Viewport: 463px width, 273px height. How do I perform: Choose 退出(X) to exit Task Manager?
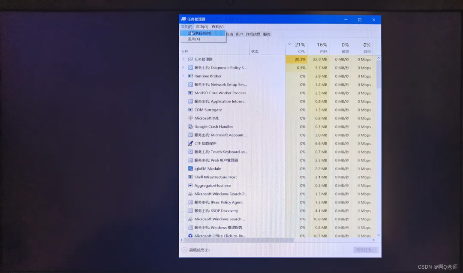(194, 38)
